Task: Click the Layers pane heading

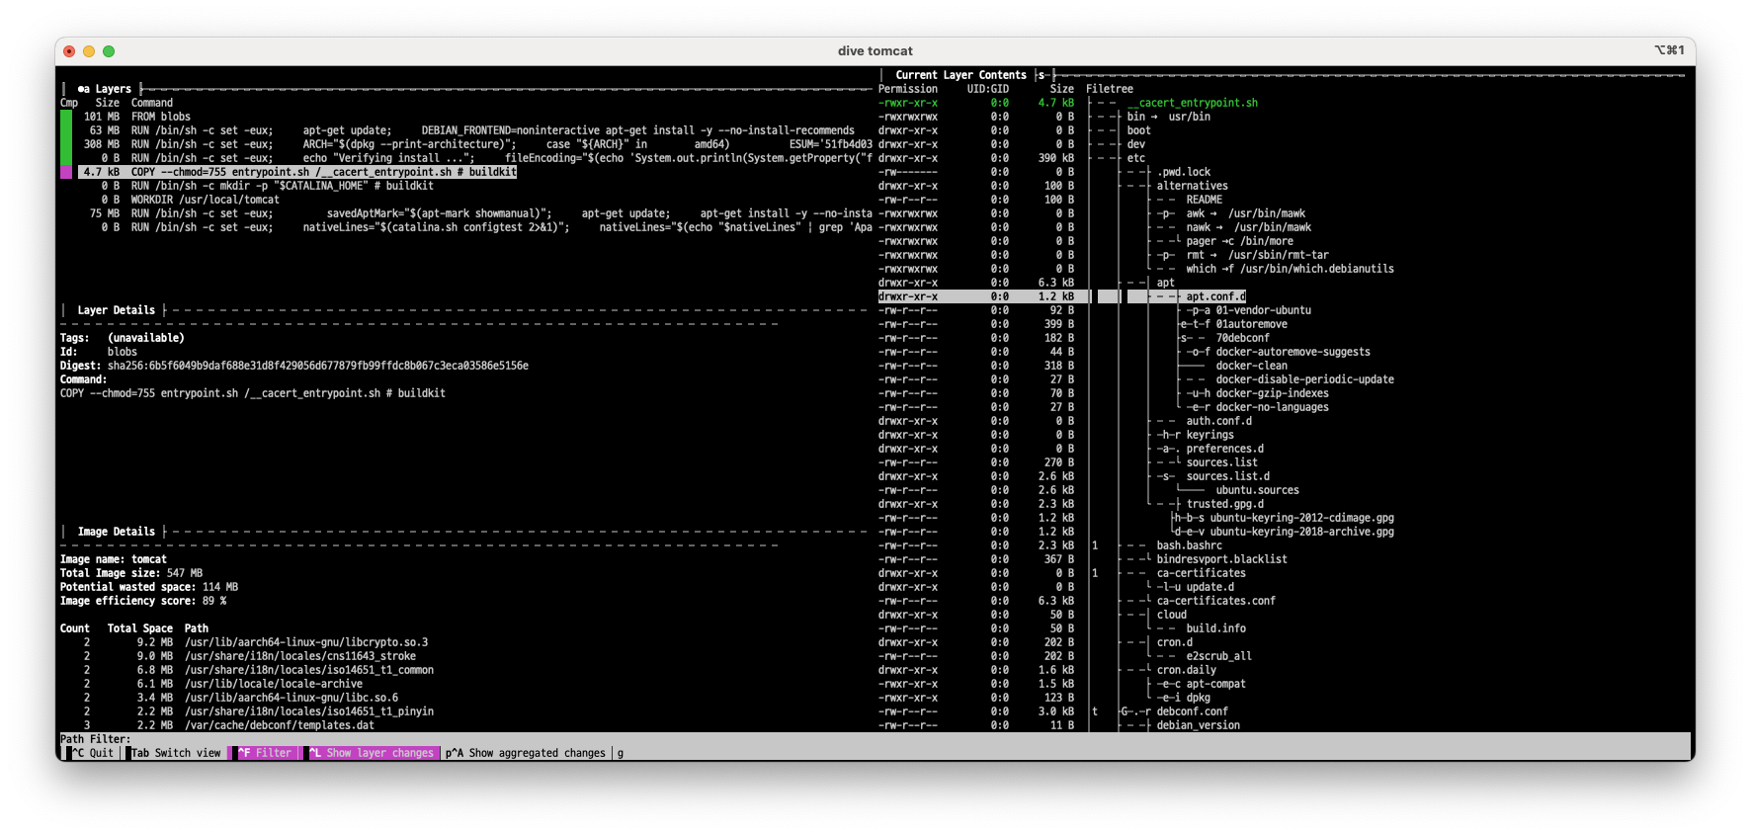Action: coord(105,89)
